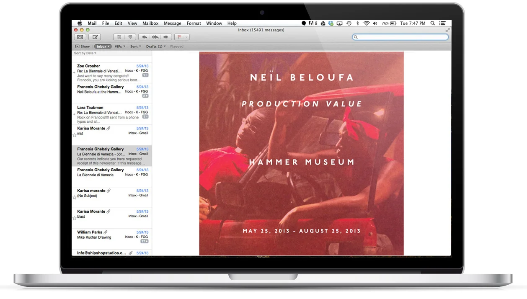Viewport: 527px width, 299px height.
Task: Flag the message with the red flag icon
Action: click(x=179, y=37)
